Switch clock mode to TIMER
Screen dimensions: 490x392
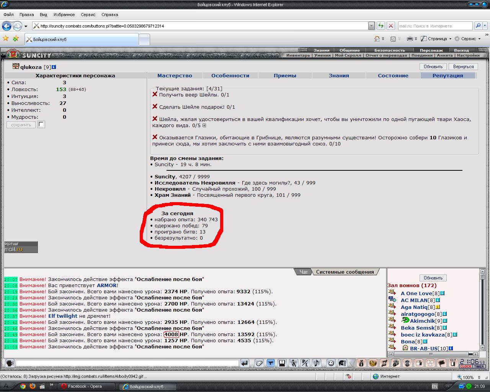point(479,366)
